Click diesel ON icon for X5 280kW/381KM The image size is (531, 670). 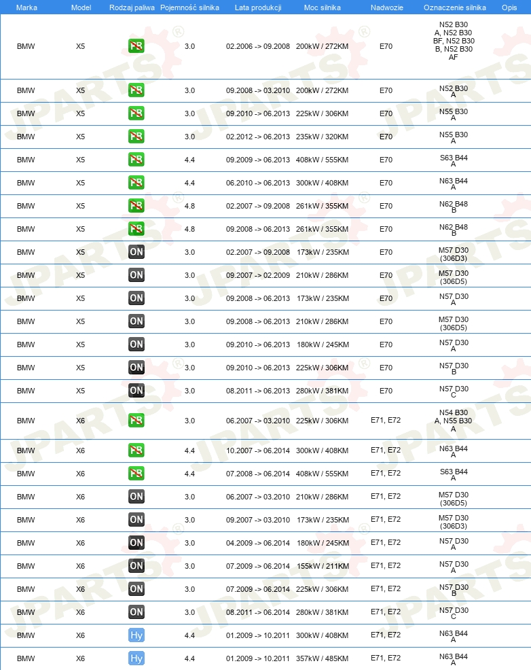point(136,390)
